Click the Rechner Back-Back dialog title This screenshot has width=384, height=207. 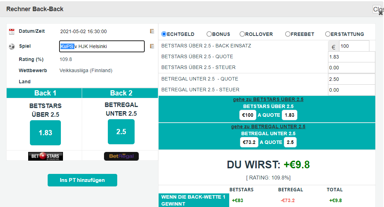[35, 9]
